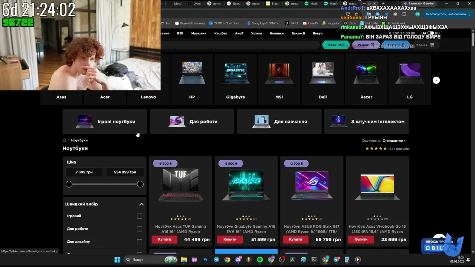The width and height of the screenshot is (475, 267).
Task: Buy the Asus TUF Gaming A16 laptop
Action: 164,240
